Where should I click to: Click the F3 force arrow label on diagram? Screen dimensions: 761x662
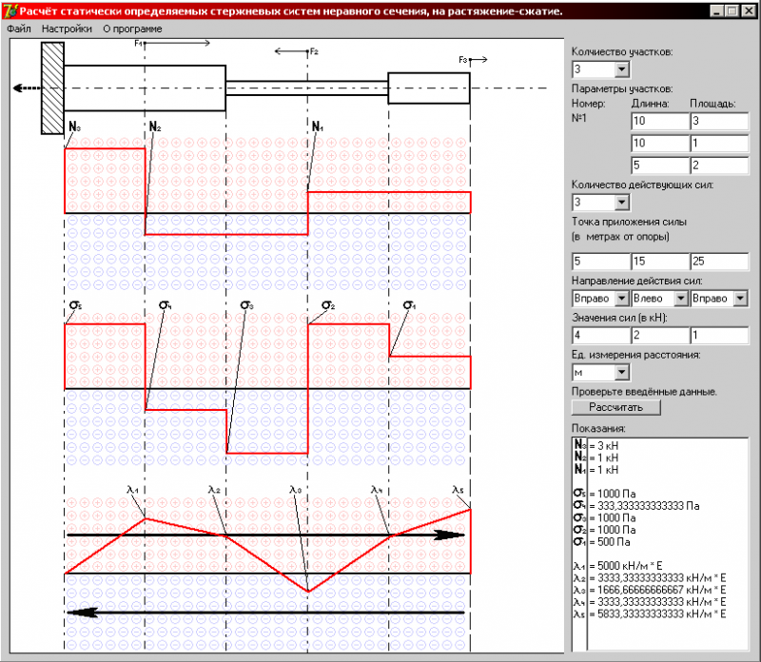[462, 60]
